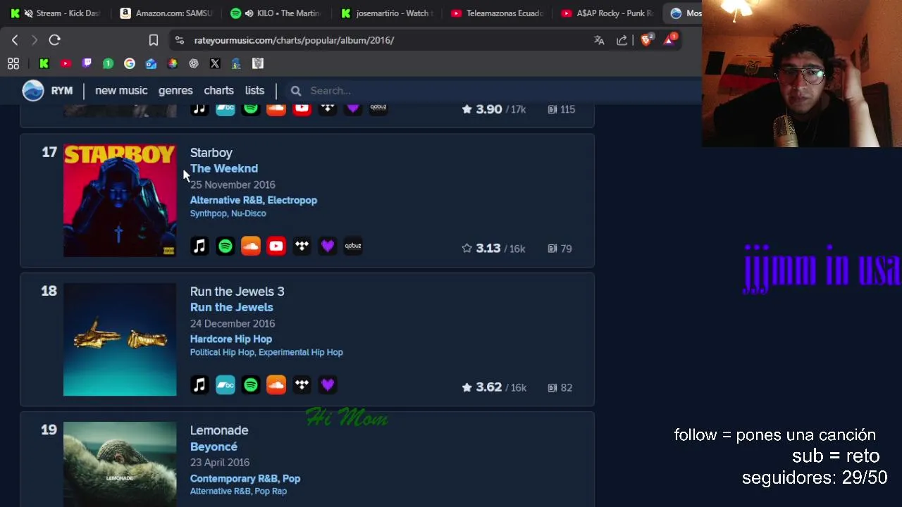Open the Kick bookmark in bookmarks bar
The width and height of the screenshot is (902, 507).
[44, 63]
